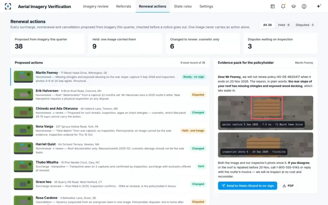
Task: View inspection photo 6 image
Action: [265, 145]
